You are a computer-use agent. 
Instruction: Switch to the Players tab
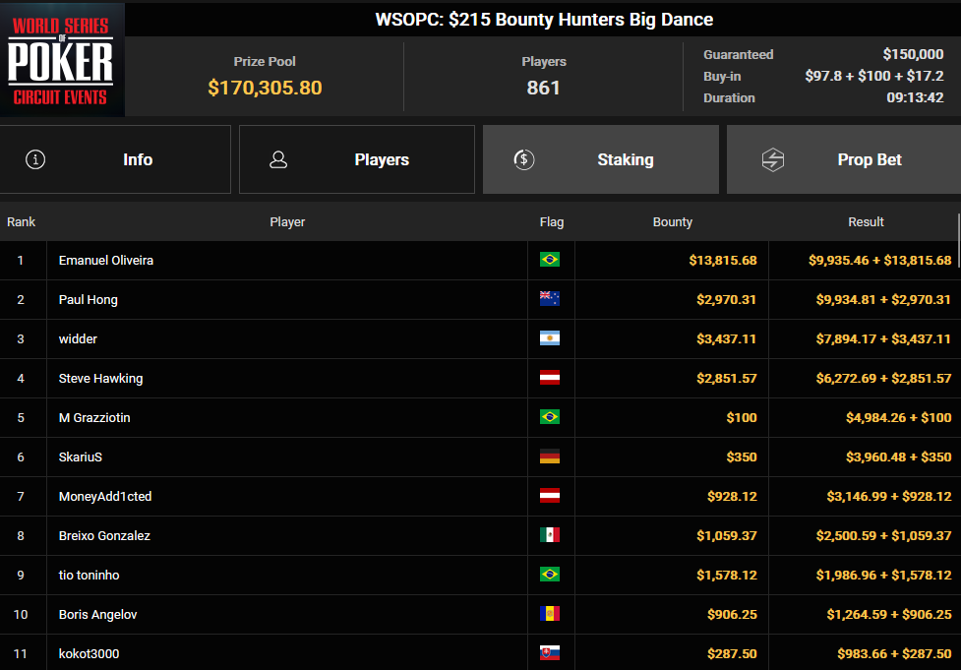coord(357,159)
